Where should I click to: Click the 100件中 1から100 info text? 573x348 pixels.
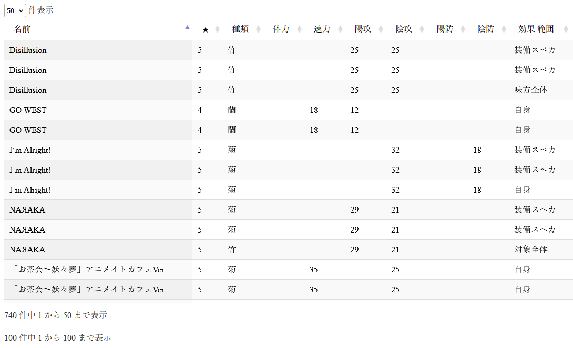[58, 338]
